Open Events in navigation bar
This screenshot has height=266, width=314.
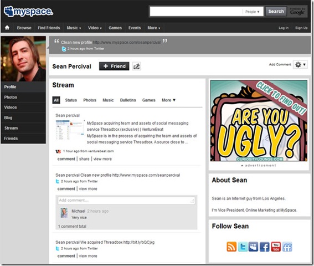pyautogui.click(x=135, y=28)
